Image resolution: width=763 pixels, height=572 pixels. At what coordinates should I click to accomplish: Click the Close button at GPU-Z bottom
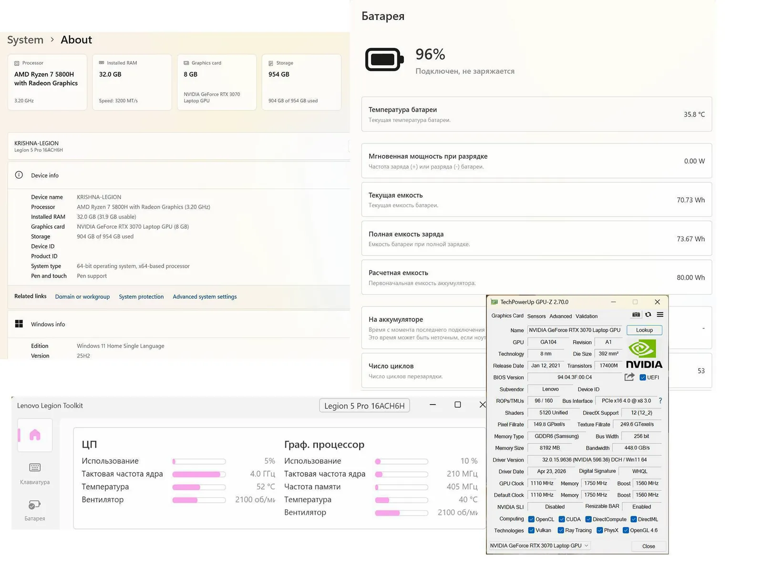tap(649, 546)
